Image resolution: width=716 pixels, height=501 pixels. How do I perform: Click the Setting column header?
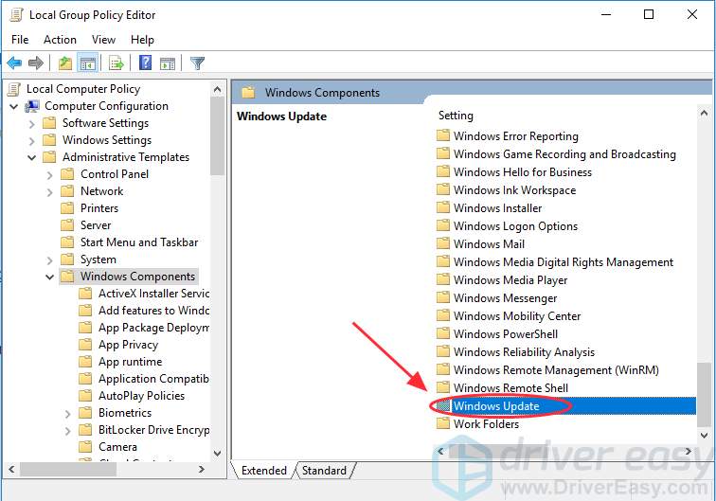[456, 116]
